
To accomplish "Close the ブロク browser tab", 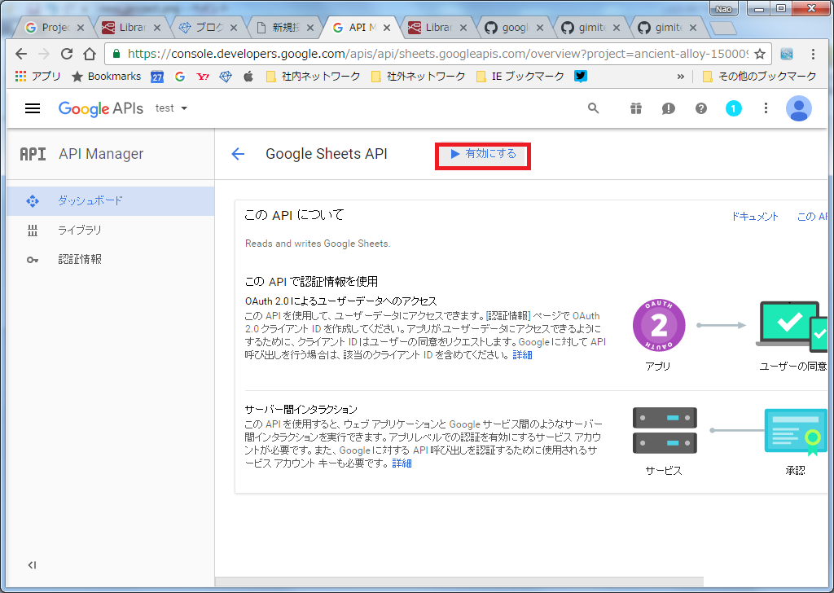I will click(x=234, y=28).
